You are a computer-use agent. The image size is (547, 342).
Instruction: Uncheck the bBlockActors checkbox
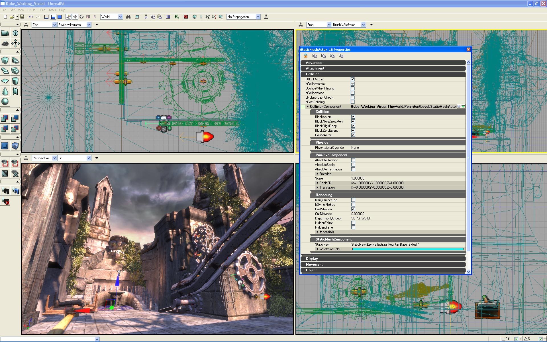coord(352,79)
